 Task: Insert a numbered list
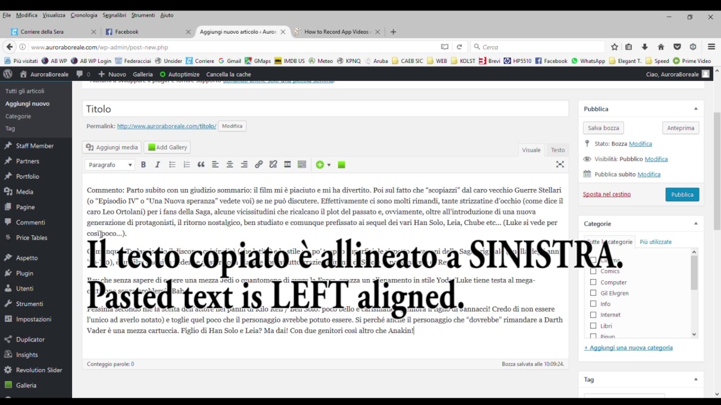point(186,165)
